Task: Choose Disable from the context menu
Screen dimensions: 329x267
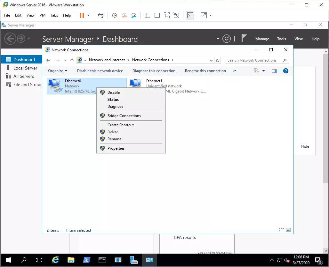Action: (x=131, y=93)
